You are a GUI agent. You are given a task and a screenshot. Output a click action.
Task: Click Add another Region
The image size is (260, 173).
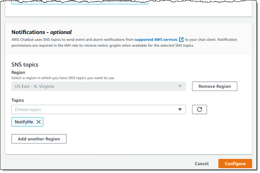point(39,139)
